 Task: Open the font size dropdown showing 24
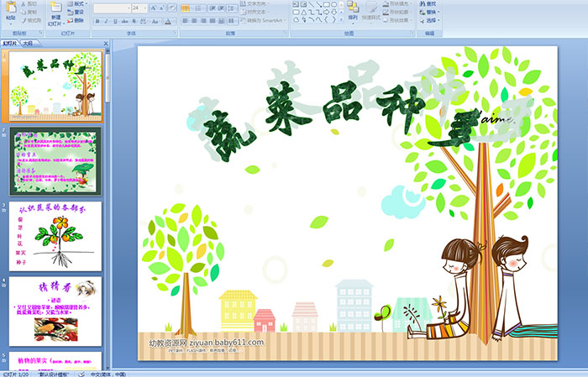[x=139, y=8]
